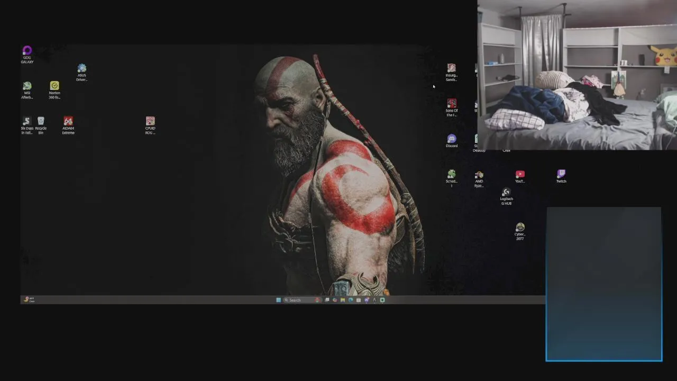Launch the ASUS Driver desktop icon
The width and height of the screenshot is (677, 381).
[81, 72]
